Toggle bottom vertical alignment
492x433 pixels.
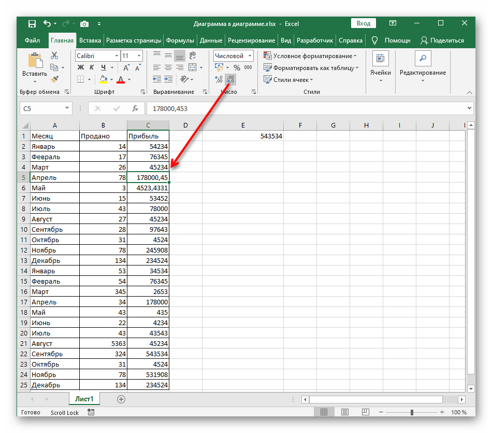180,55
